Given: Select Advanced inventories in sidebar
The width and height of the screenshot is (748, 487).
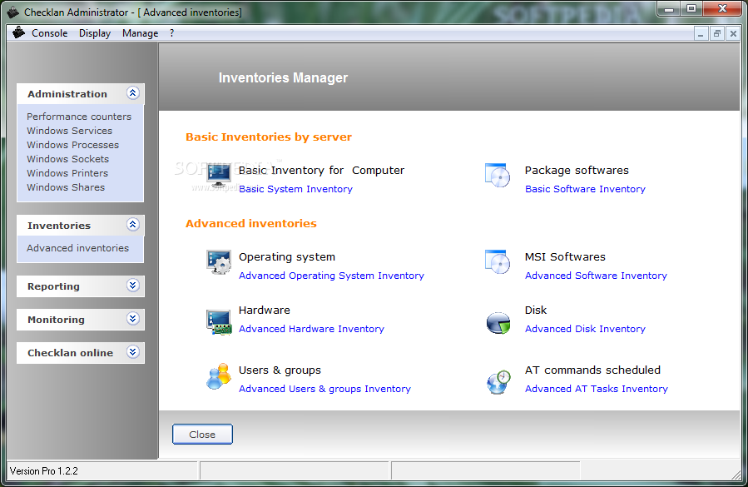Looking at the screenshot, I should tap(77, 248).
